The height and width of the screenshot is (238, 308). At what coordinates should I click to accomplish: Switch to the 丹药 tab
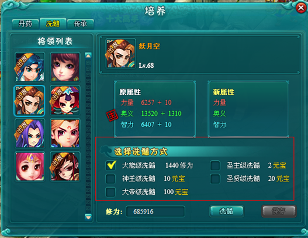click(25, 24)
